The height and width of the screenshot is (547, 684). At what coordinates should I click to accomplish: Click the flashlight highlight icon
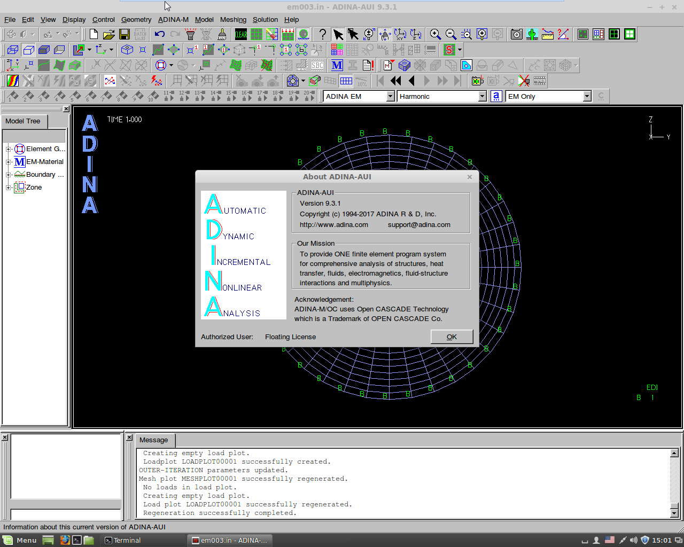191,34
